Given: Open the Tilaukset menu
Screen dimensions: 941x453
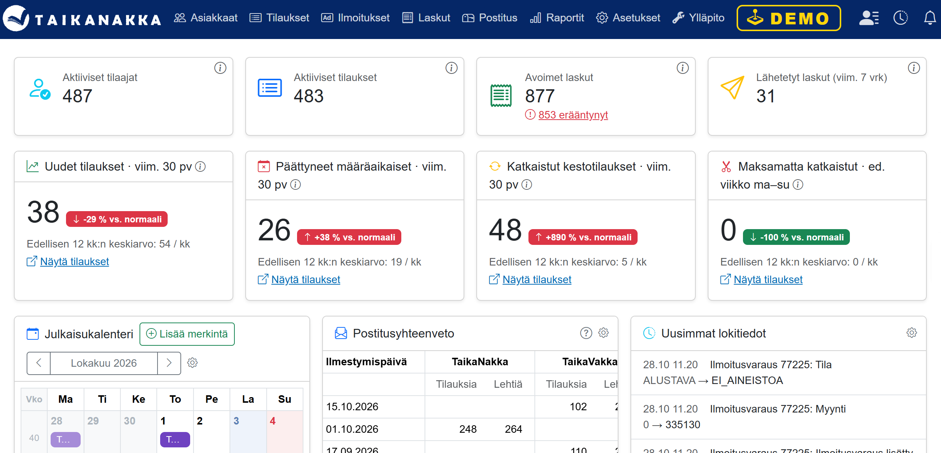Looking at the screenshot, I should (279, 18).
